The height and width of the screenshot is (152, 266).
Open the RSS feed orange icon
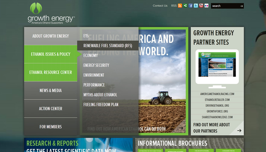click(180, 6)
